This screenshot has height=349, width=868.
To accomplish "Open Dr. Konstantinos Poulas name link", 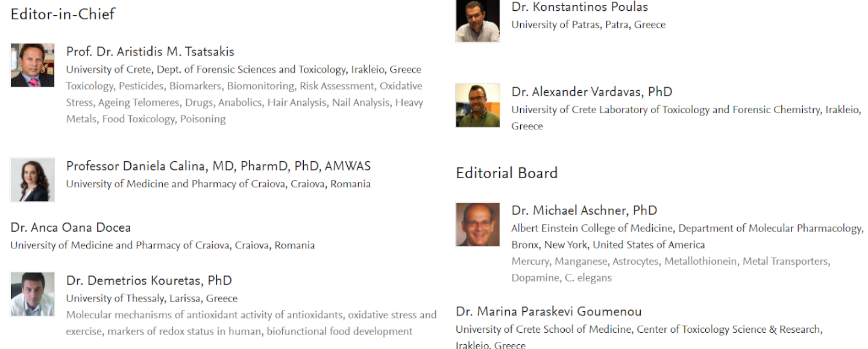I will point(580,7).
